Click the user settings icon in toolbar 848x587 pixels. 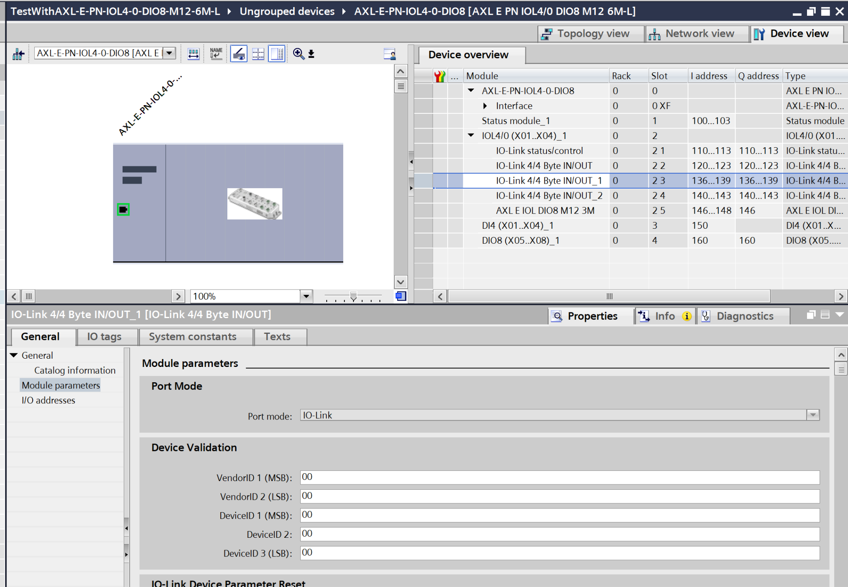(389, 54)
